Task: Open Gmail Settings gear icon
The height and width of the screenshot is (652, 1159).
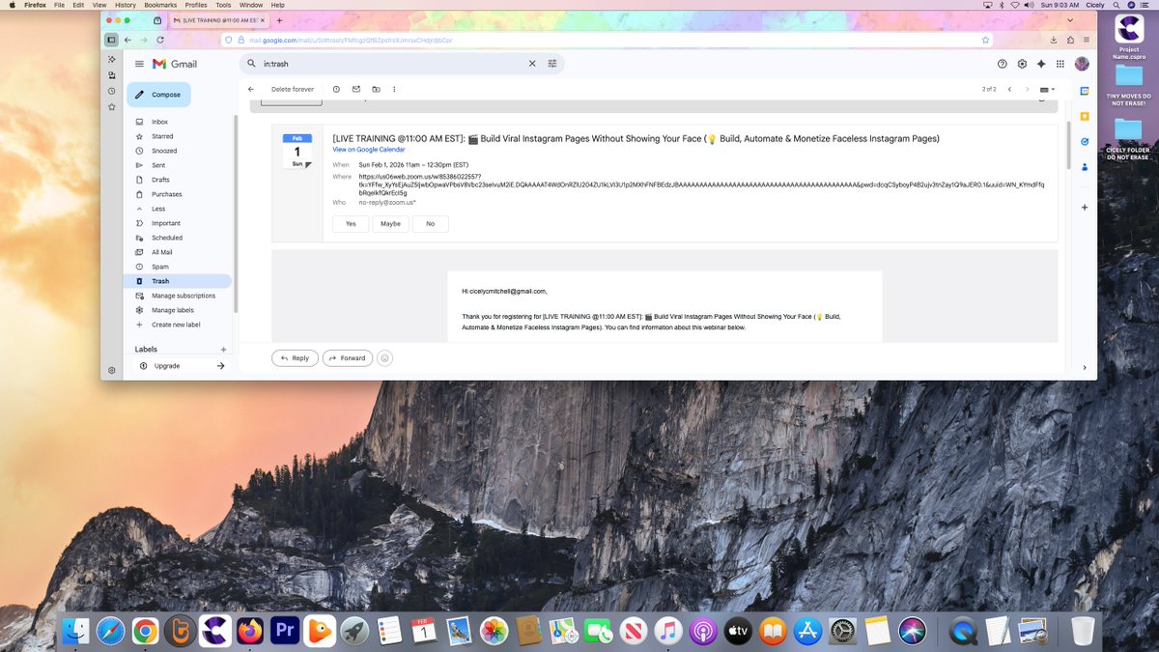Action: pyautogui.click(x=1022, y=64)
